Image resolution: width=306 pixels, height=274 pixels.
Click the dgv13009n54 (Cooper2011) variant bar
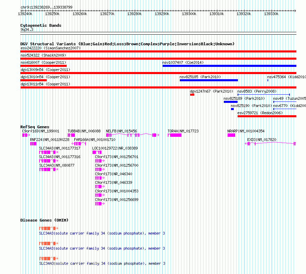tap(158, 73)
